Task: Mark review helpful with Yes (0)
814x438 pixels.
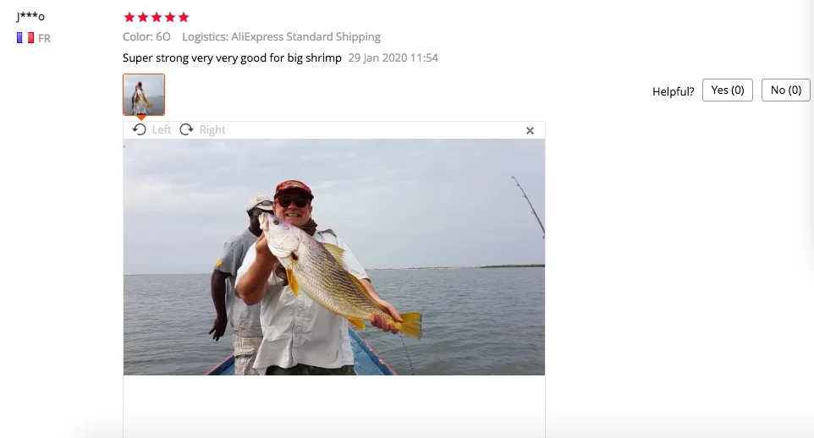Action: coord(728,90)
